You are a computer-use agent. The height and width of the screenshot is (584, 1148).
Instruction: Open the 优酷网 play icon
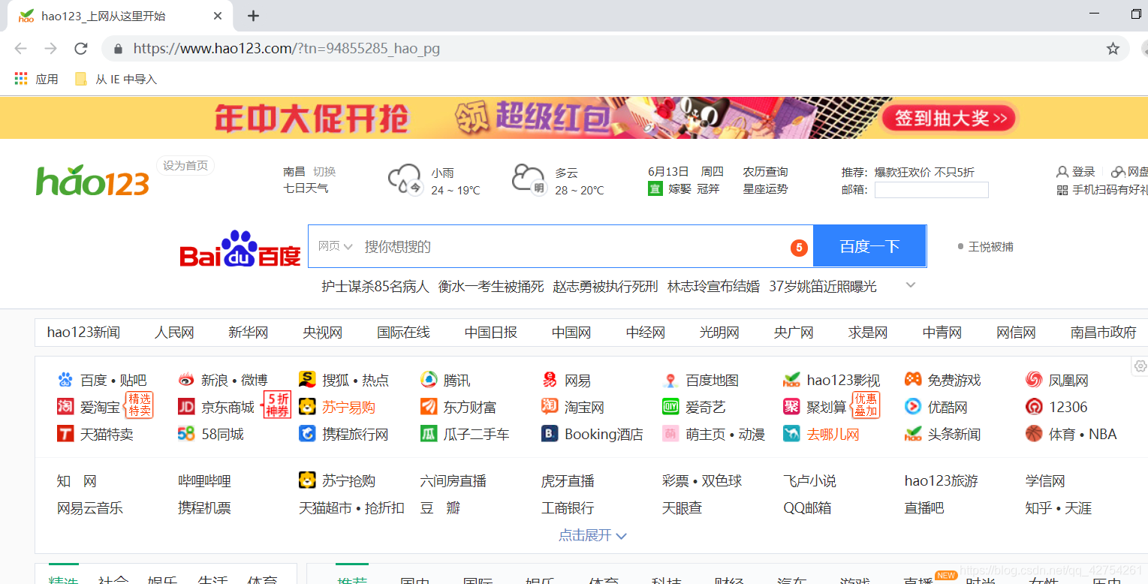tap(913, 407)
